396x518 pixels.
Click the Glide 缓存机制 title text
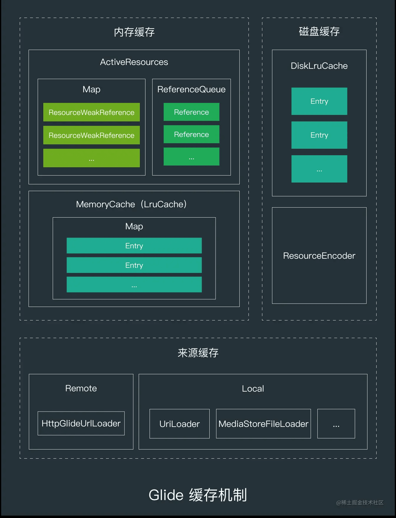coord(198,495)
